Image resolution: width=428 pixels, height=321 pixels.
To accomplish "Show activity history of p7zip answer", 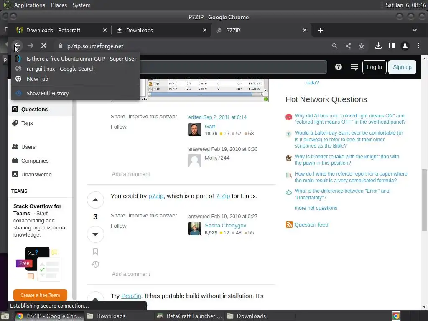I will pyautogui.click(x=95, y=264).
